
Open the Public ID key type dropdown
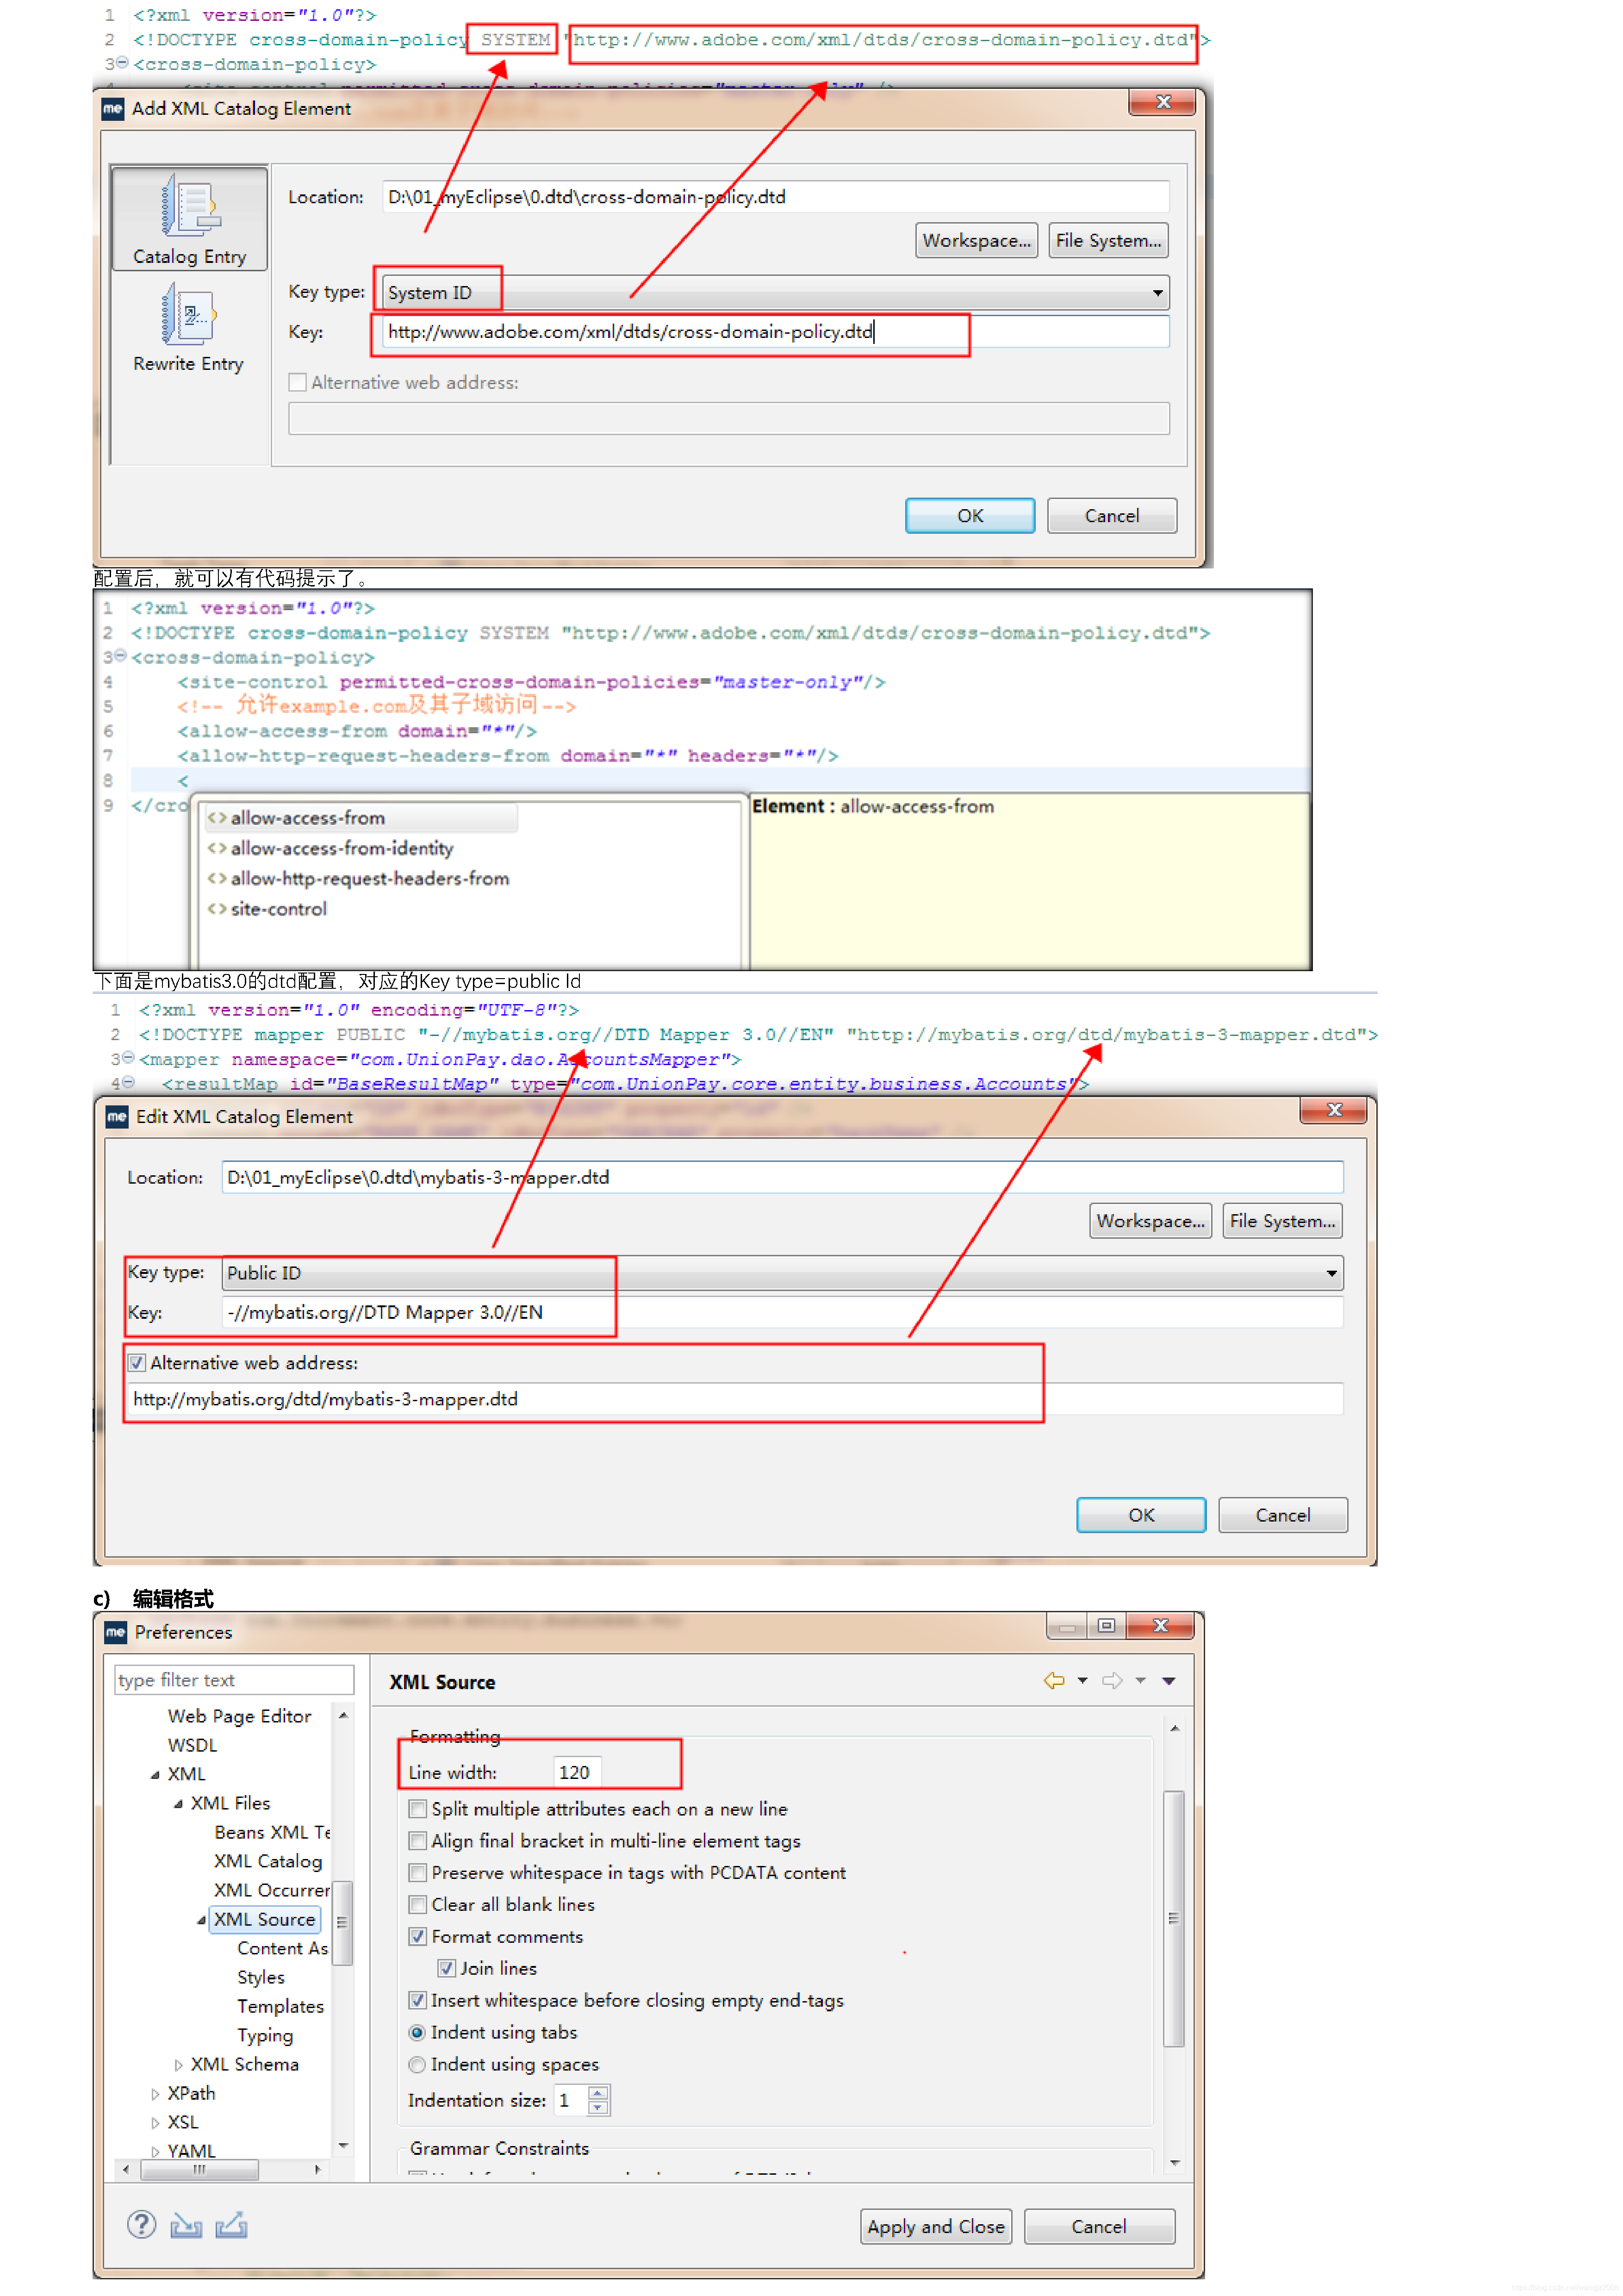click(1331, 1273)
